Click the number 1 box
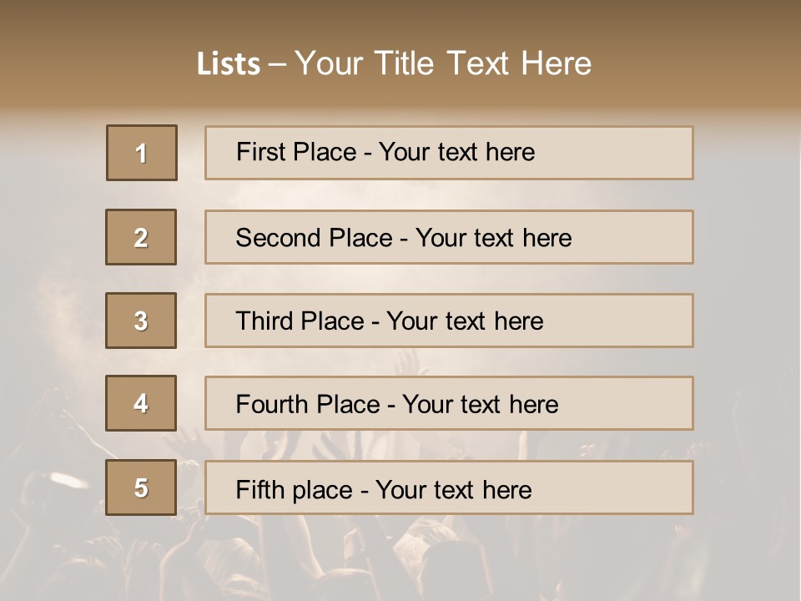Viewport: 801px width, 601px height. (142, 153)
